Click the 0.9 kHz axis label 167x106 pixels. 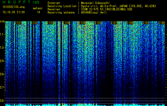coord(2,61)
